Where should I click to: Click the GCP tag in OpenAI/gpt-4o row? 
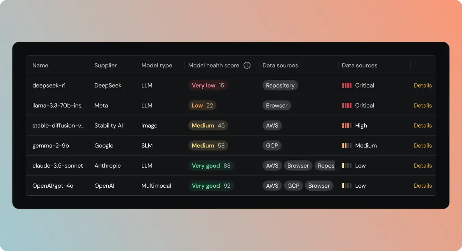coord(293,186)
